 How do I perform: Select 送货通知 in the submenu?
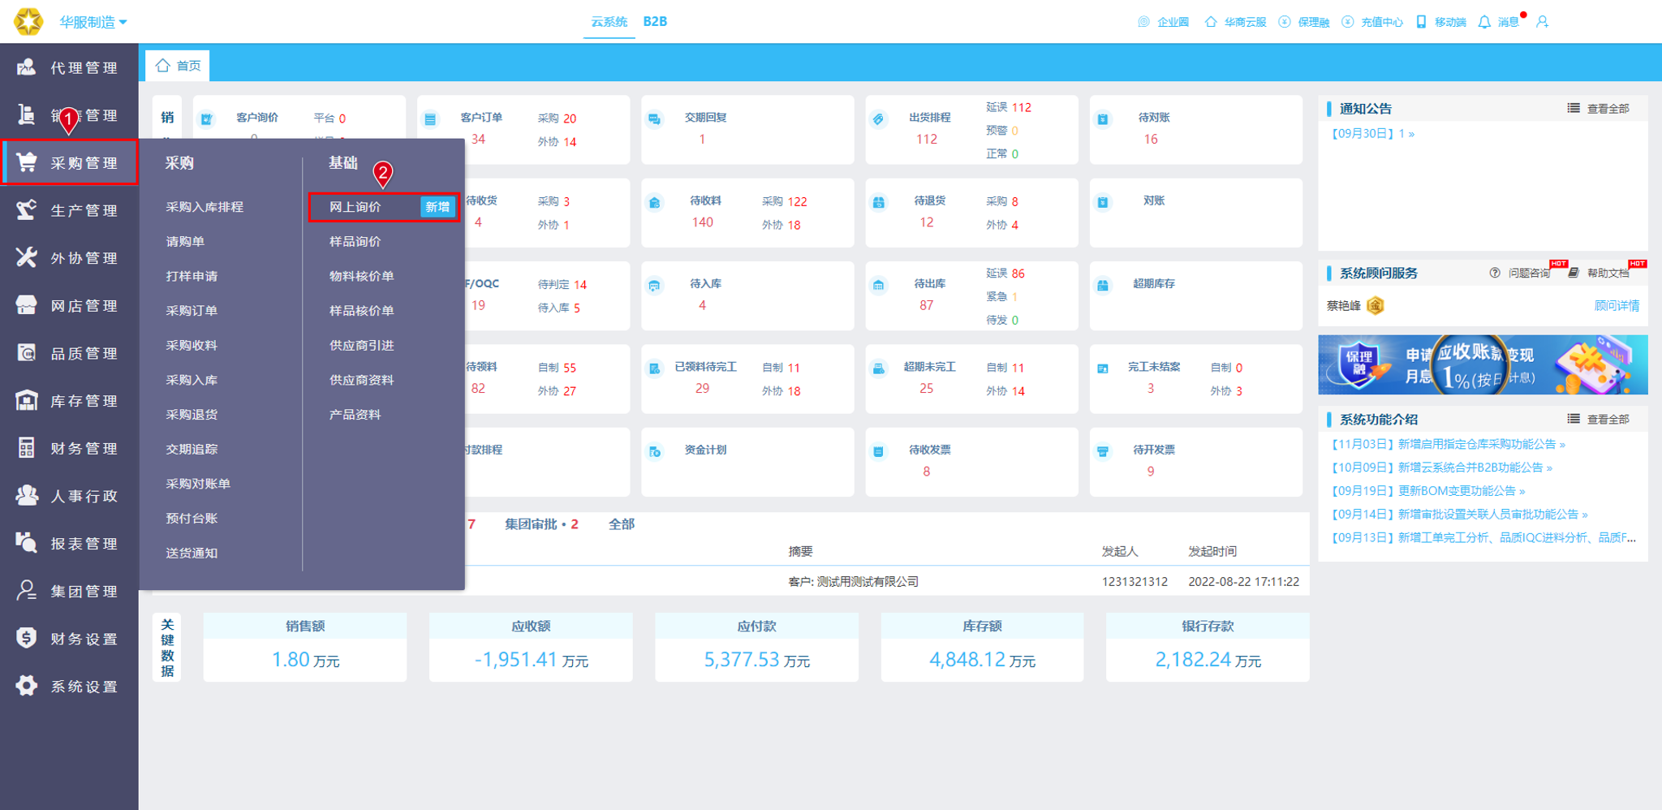(x=192, y=554)
